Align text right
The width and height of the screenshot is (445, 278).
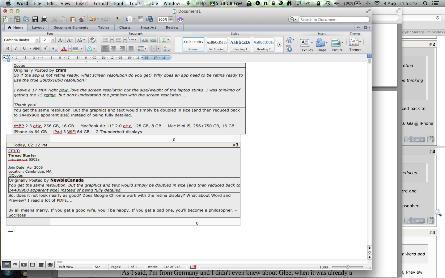pos(122,48)
